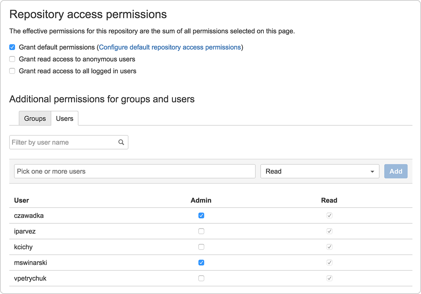Click user name iparvez
Screen dimensions: 421x294
(x=25, y=231)
